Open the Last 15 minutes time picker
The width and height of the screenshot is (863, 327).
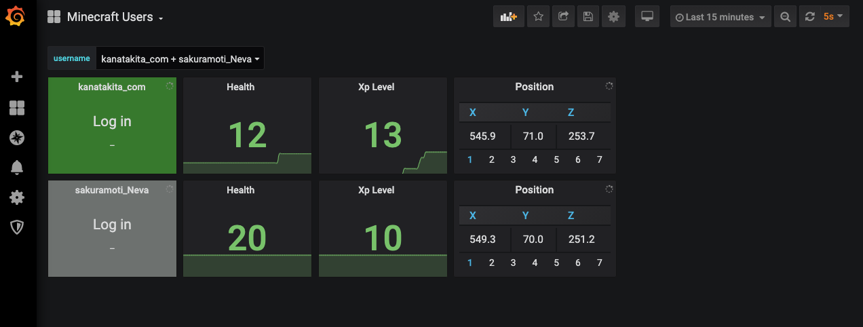721,17
